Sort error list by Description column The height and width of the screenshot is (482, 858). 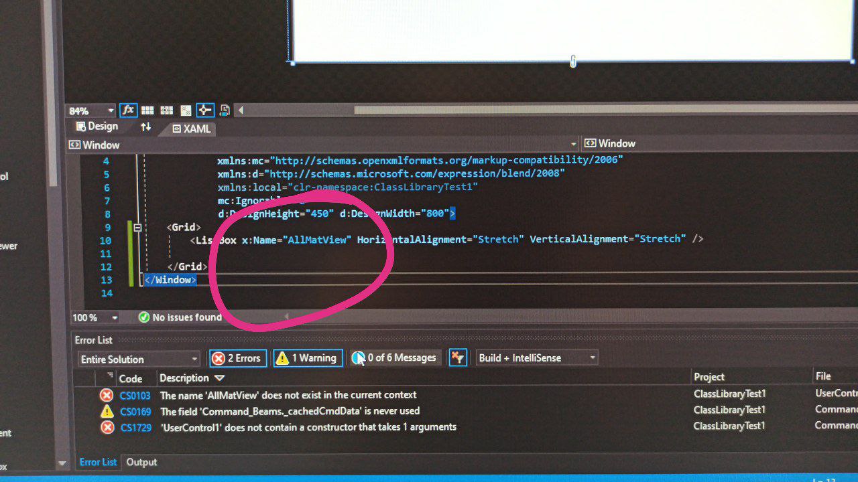coord(184,378)
